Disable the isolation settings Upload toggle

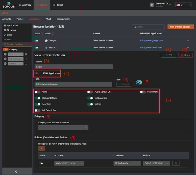pos(90,104)
